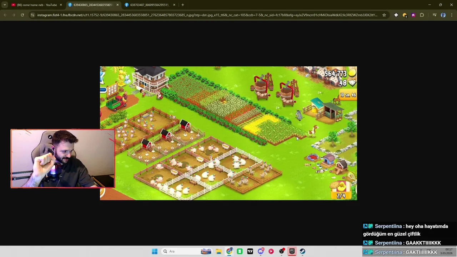Image resolution: width=457 pixels, height=257 pixels.
Task: Open Epic Games Launcher from taskbar
Action: coord(292,251)
